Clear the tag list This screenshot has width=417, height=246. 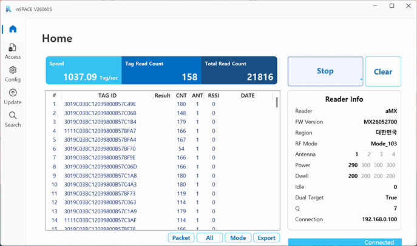tap(383, 71)
